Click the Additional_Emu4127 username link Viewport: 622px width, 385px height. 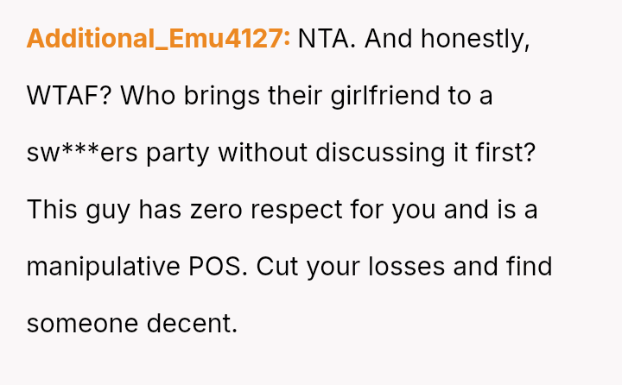[158, 39]
